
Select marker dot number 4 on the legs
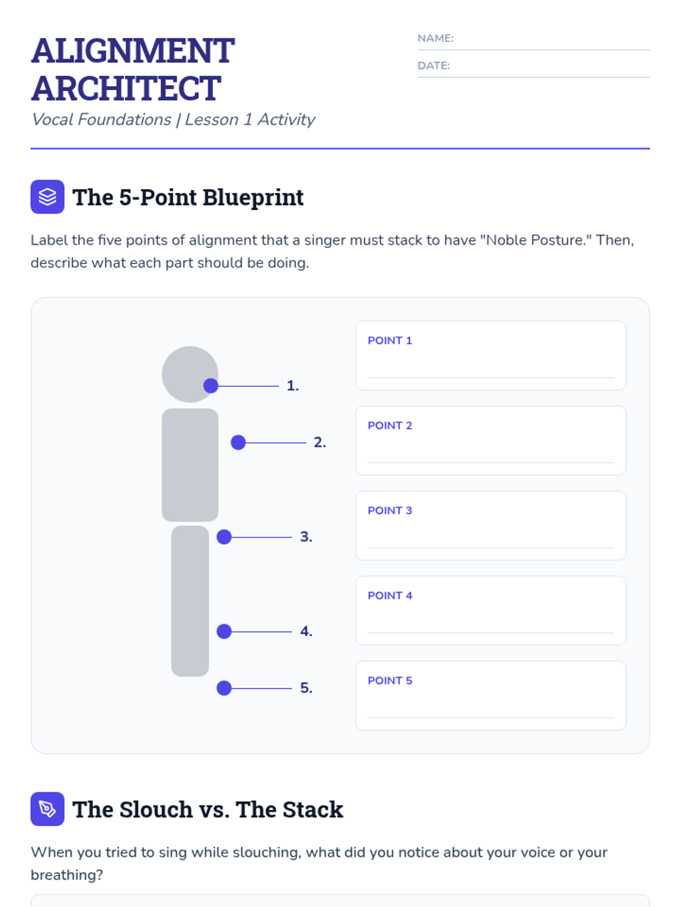point(224,631)
